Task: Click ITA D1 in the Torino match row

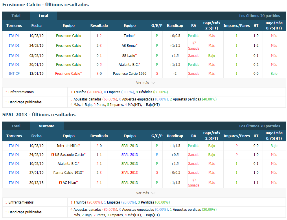Action: coord(14,36)
